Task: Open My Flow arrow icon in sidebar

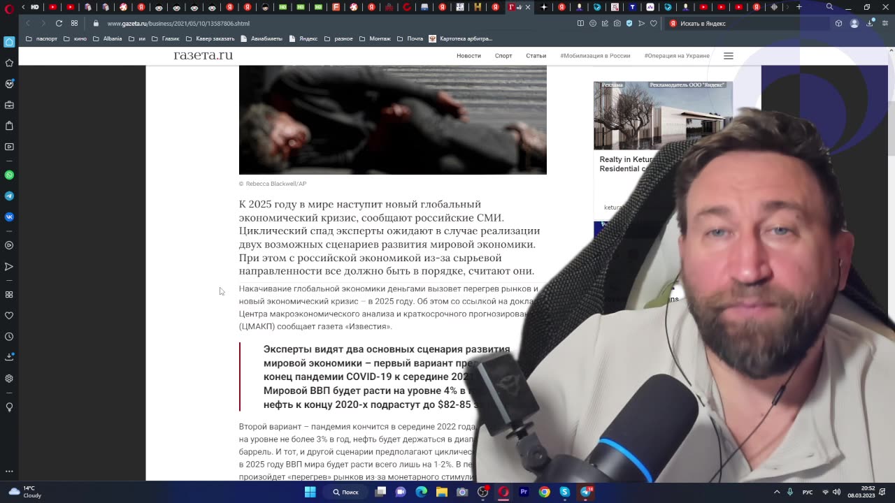Action: pyautogui.click(x=9, y=266)
